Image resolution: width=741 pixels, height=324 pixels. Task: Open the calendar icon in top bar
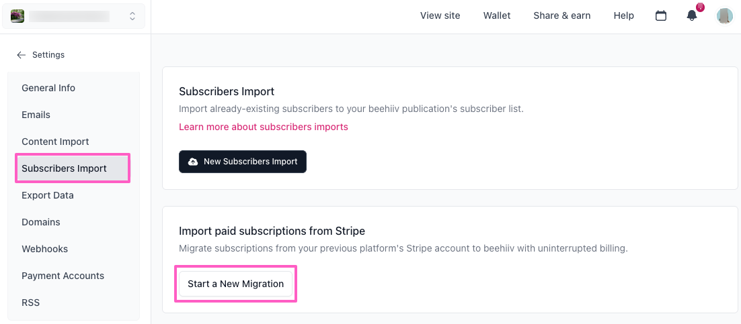pos(661,15)
